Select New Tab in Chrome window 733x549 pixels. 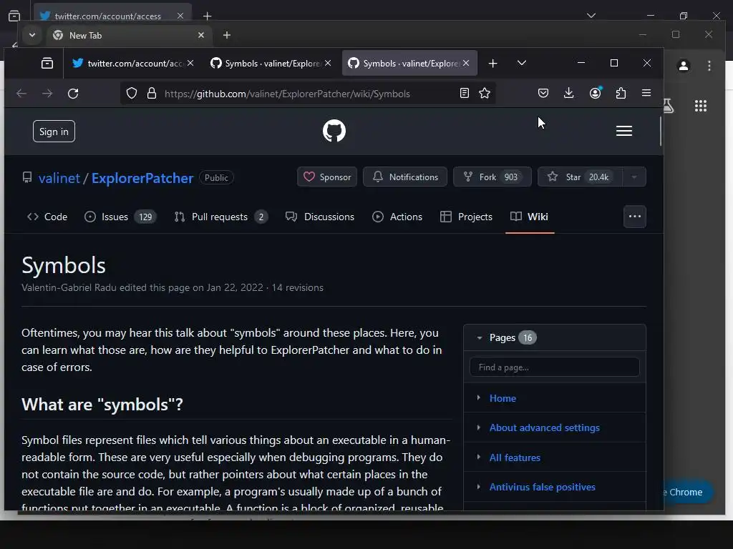128,36
